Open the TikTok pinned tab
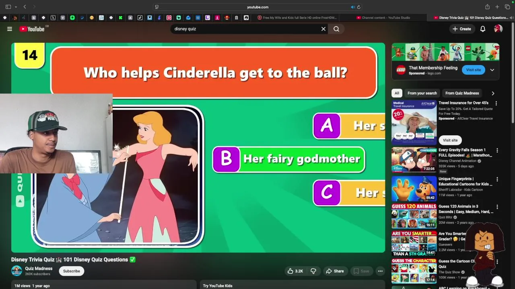This screenshot has height=289, width=515. pyautogui.click(x=140, y=18)
